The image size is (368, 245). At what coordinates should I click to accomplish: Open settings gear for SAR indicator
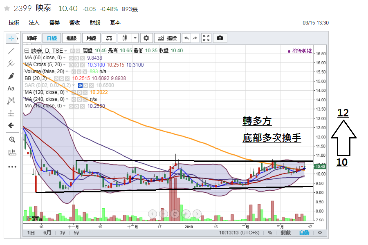coord(86,85)
